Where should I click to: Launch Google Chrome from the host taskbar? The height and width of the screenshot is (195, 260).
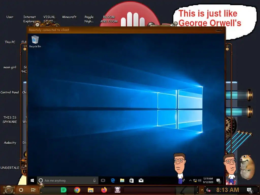tap(77, 190)
